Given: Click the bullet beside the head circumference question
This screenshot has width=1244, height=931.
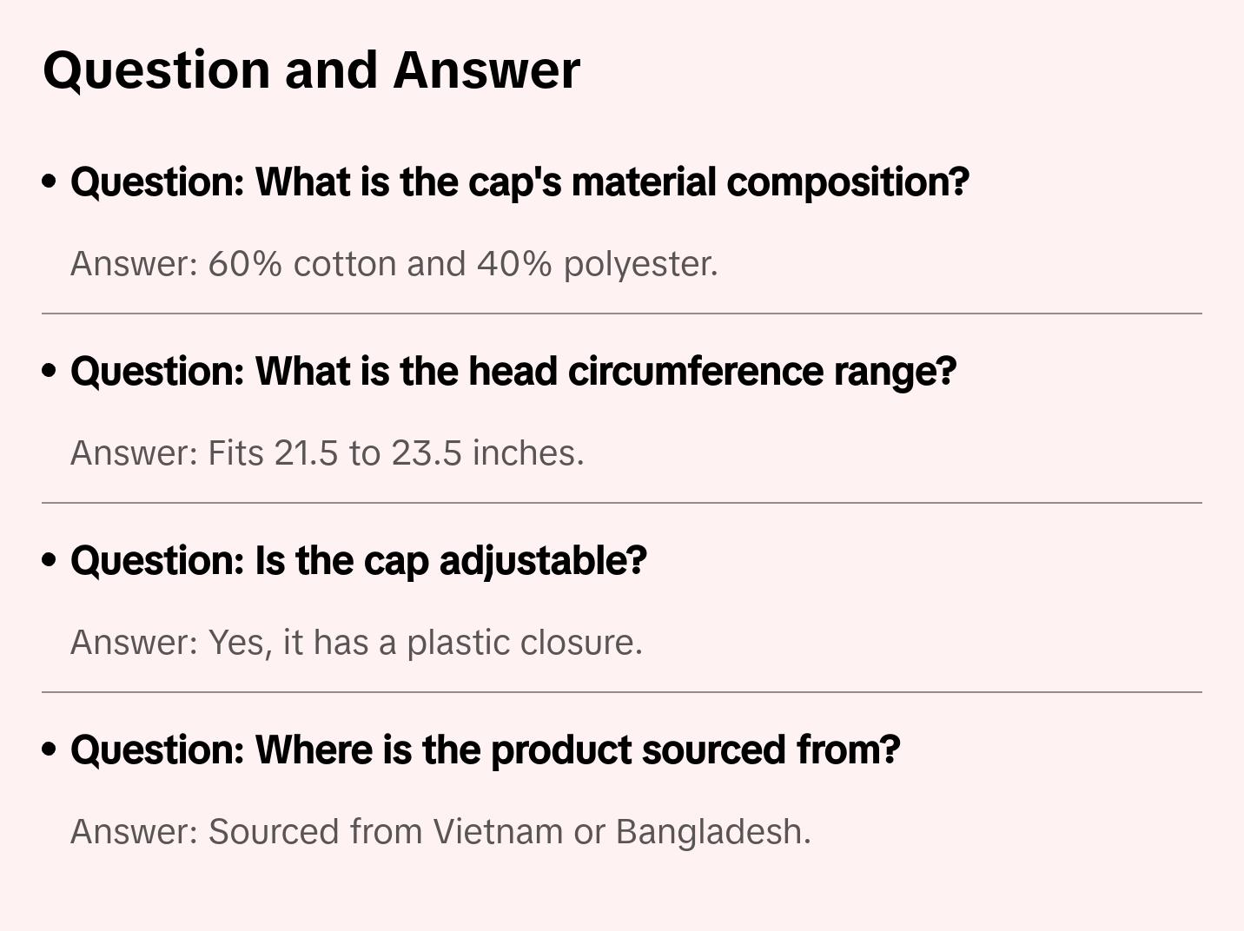Looking at the screenshot, I should [50, 372].
